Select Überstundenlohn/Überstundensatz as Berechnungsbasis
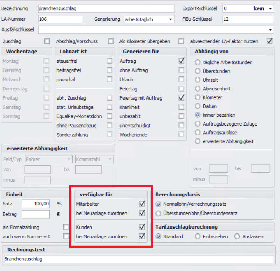The image size is (280, 271). pos(158,213)
